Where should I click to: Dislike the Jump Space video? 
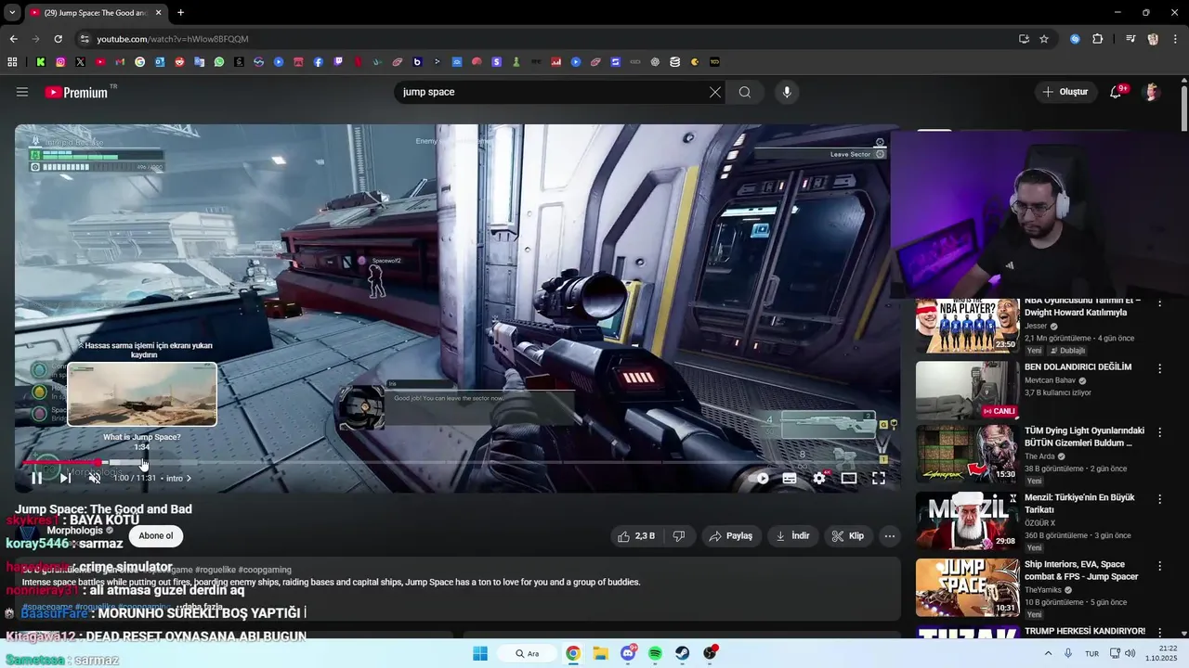point(679,535)
